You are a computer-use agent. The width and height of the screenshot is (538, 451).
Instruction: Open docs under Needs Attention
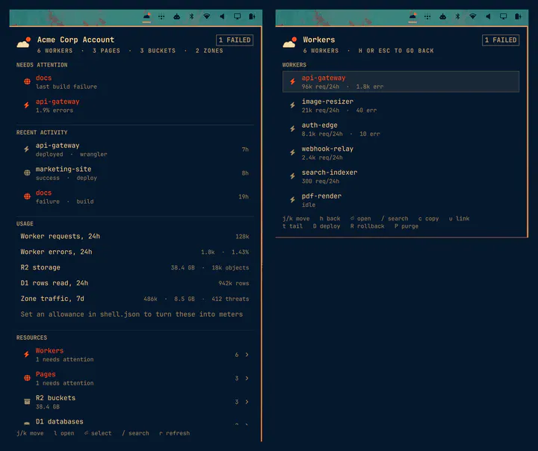[134, 82]
